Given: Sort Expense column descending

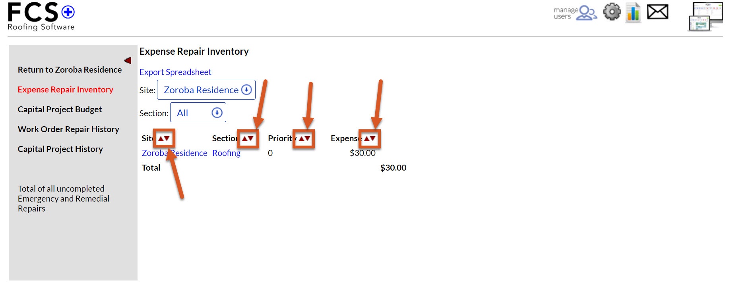Looking at the screenshot, I should (372, 138).
